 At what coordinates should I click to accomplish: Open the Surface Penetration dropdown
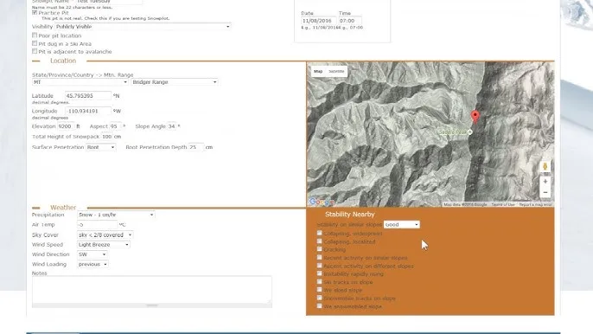100,147
